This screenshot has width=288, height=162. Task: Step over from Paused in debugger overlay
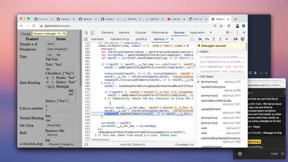pos(64,34)
